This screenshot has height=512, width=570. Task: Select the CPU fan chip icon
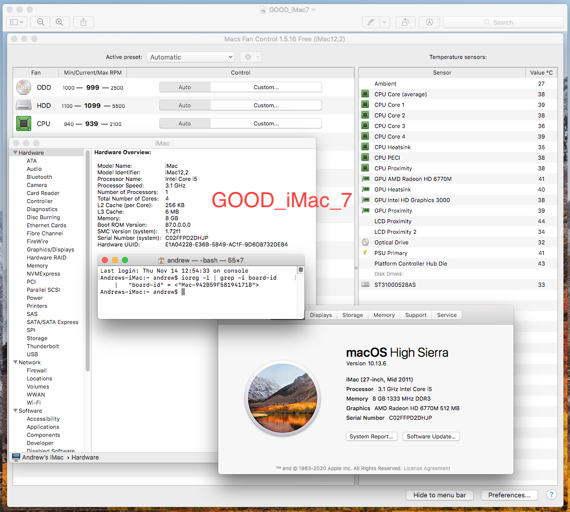pyautogui.click(x=24, y=123)
